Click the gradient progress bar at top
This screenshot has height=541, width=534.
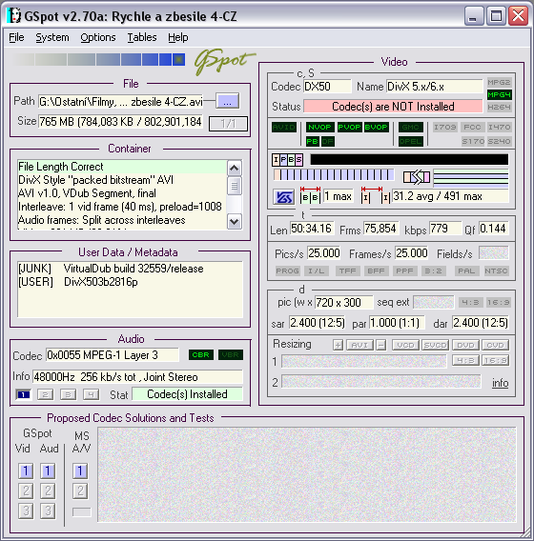[x=98, y=59]
